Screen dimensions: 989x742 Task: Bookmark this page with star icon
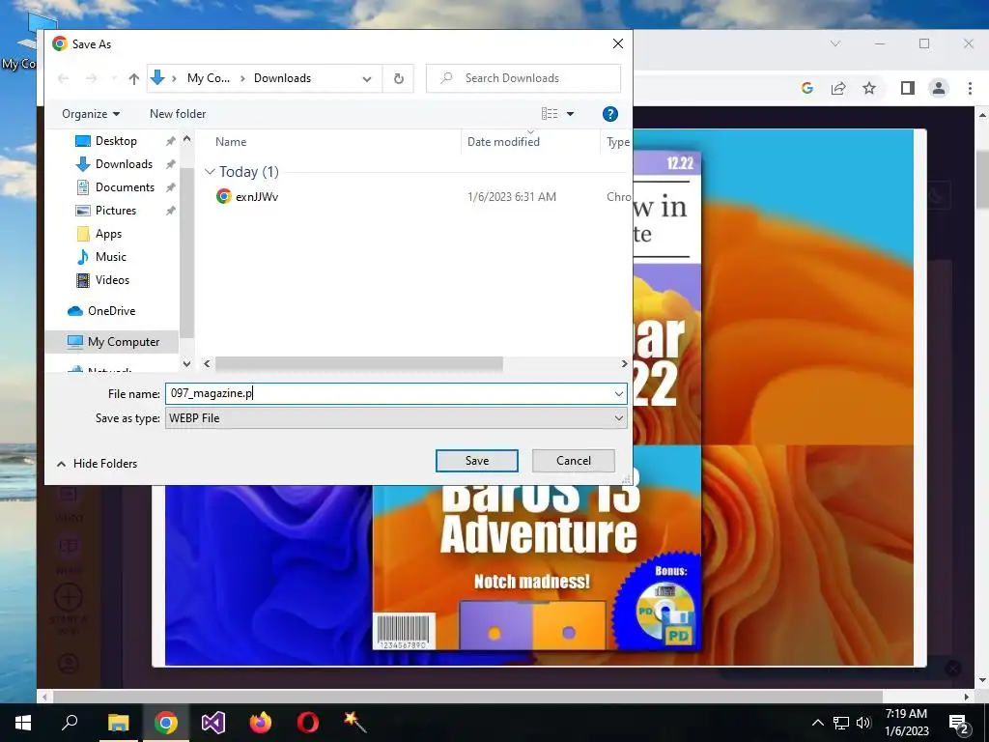(869, 88)
